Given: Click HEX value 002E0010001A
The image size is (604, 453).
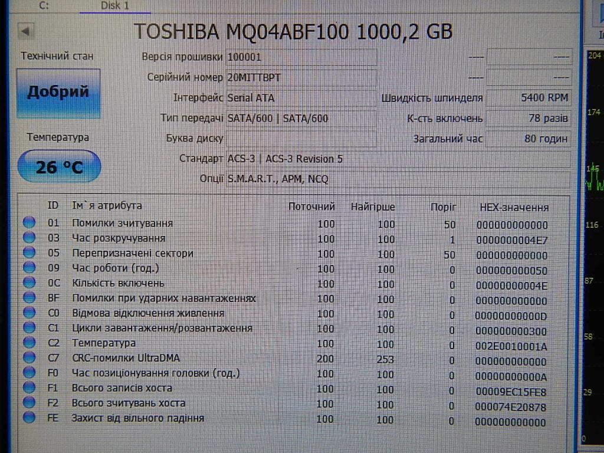Looking at the screenshot, I should 511,346.
